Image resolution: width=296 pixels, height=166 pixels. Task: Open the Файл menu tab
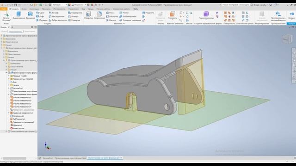(x=4, y=9)
